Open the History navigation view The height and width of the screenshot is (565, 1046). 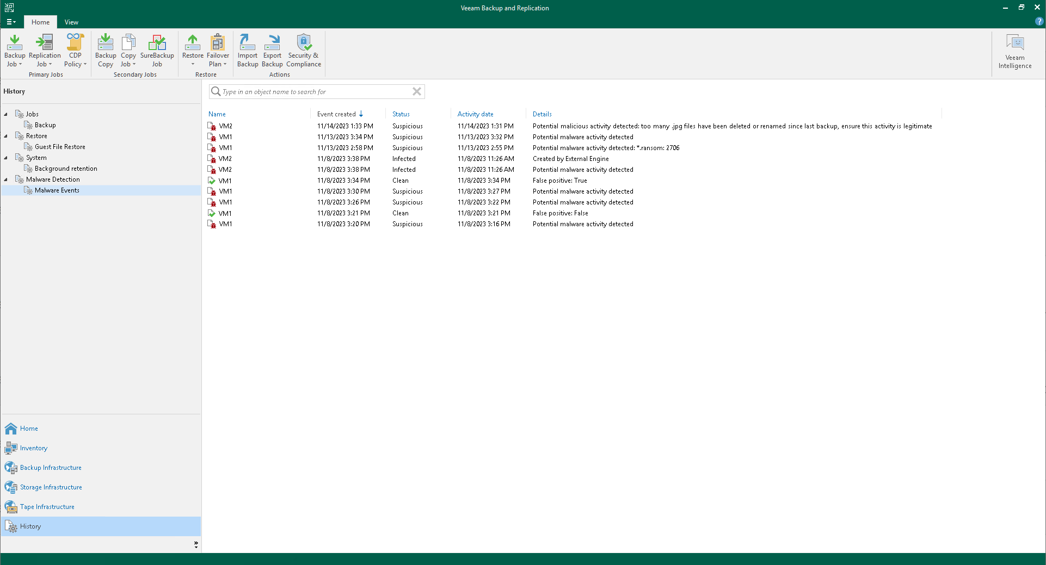click(101, 526)
